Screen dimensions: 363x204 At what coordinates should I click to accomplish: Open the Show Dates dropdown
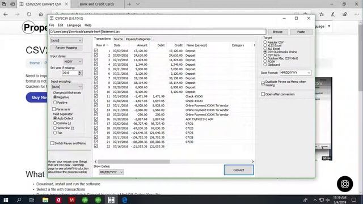(x=111, y=172)
